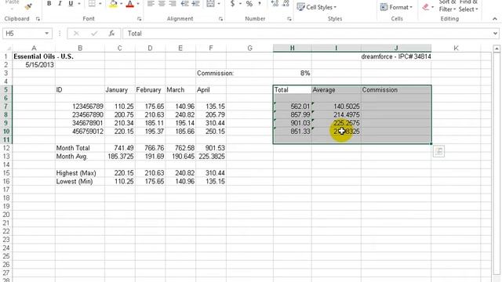Screen dimensions: 502x282
Task: Open the Underline style dropdown arrow
Action: pos(78,4)
